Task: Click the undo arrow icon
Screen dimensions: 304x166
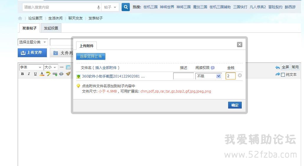Action: coord(277,68)
